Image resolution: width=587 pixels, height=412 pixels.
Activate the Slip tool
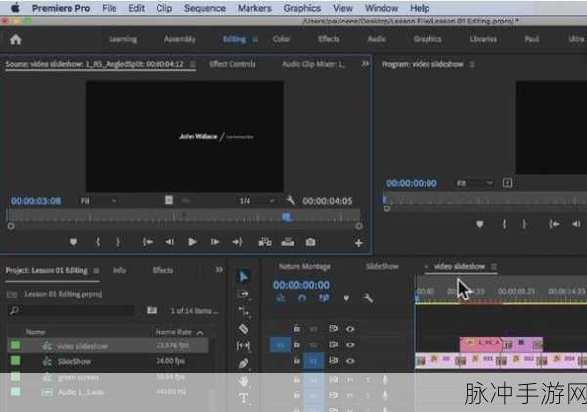pos(244,346)
